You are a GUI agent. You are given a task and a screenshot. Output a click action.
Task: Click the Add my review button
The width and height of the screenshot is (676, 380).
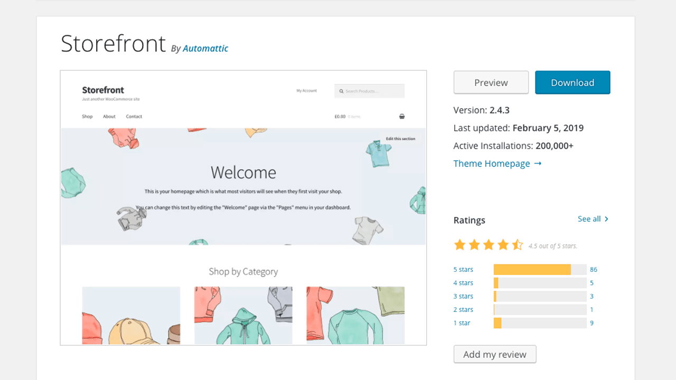point(494,354)
